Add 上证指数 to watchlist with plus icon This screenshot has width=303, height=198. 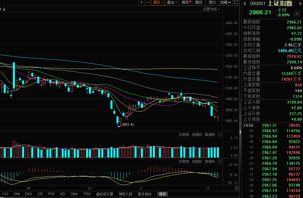(x=297, y=13)
